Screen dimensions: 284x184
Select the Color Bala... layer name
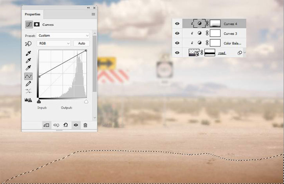coord(232,43)
